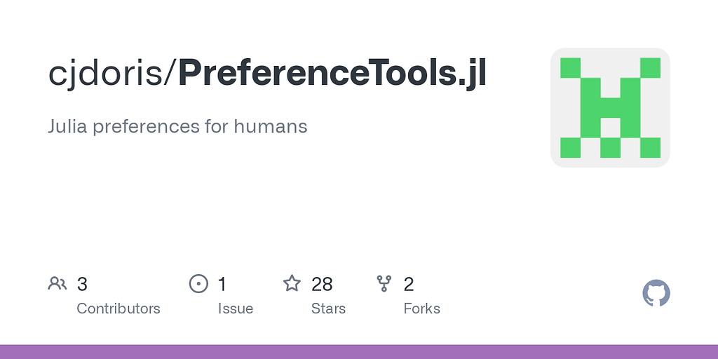Select the description Julia preferences for humans
Viewport: 718px width, 359px height.
178,127
